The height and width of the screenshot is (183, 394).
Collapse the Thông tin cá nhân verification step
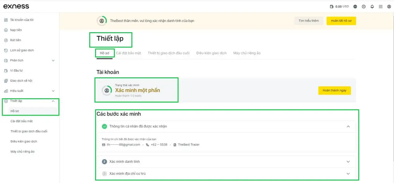click(x=348, y=127)
